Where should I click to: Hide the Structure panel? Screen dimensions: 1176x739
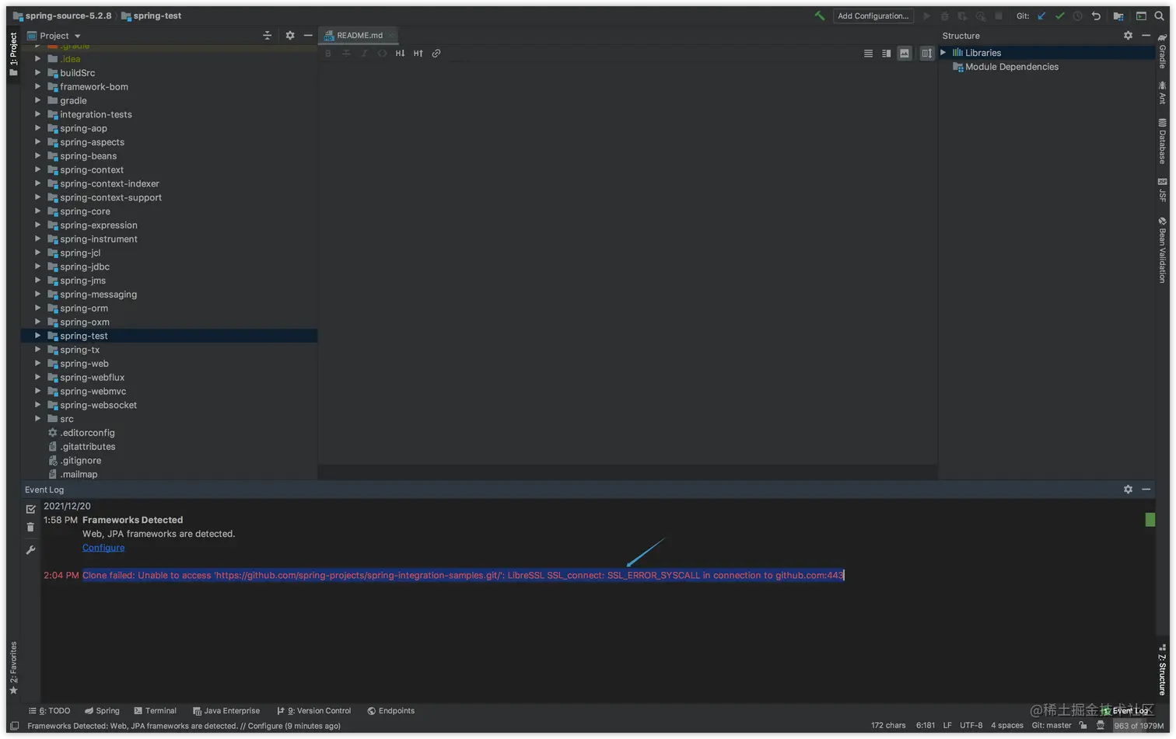[x=1146, y=36]
